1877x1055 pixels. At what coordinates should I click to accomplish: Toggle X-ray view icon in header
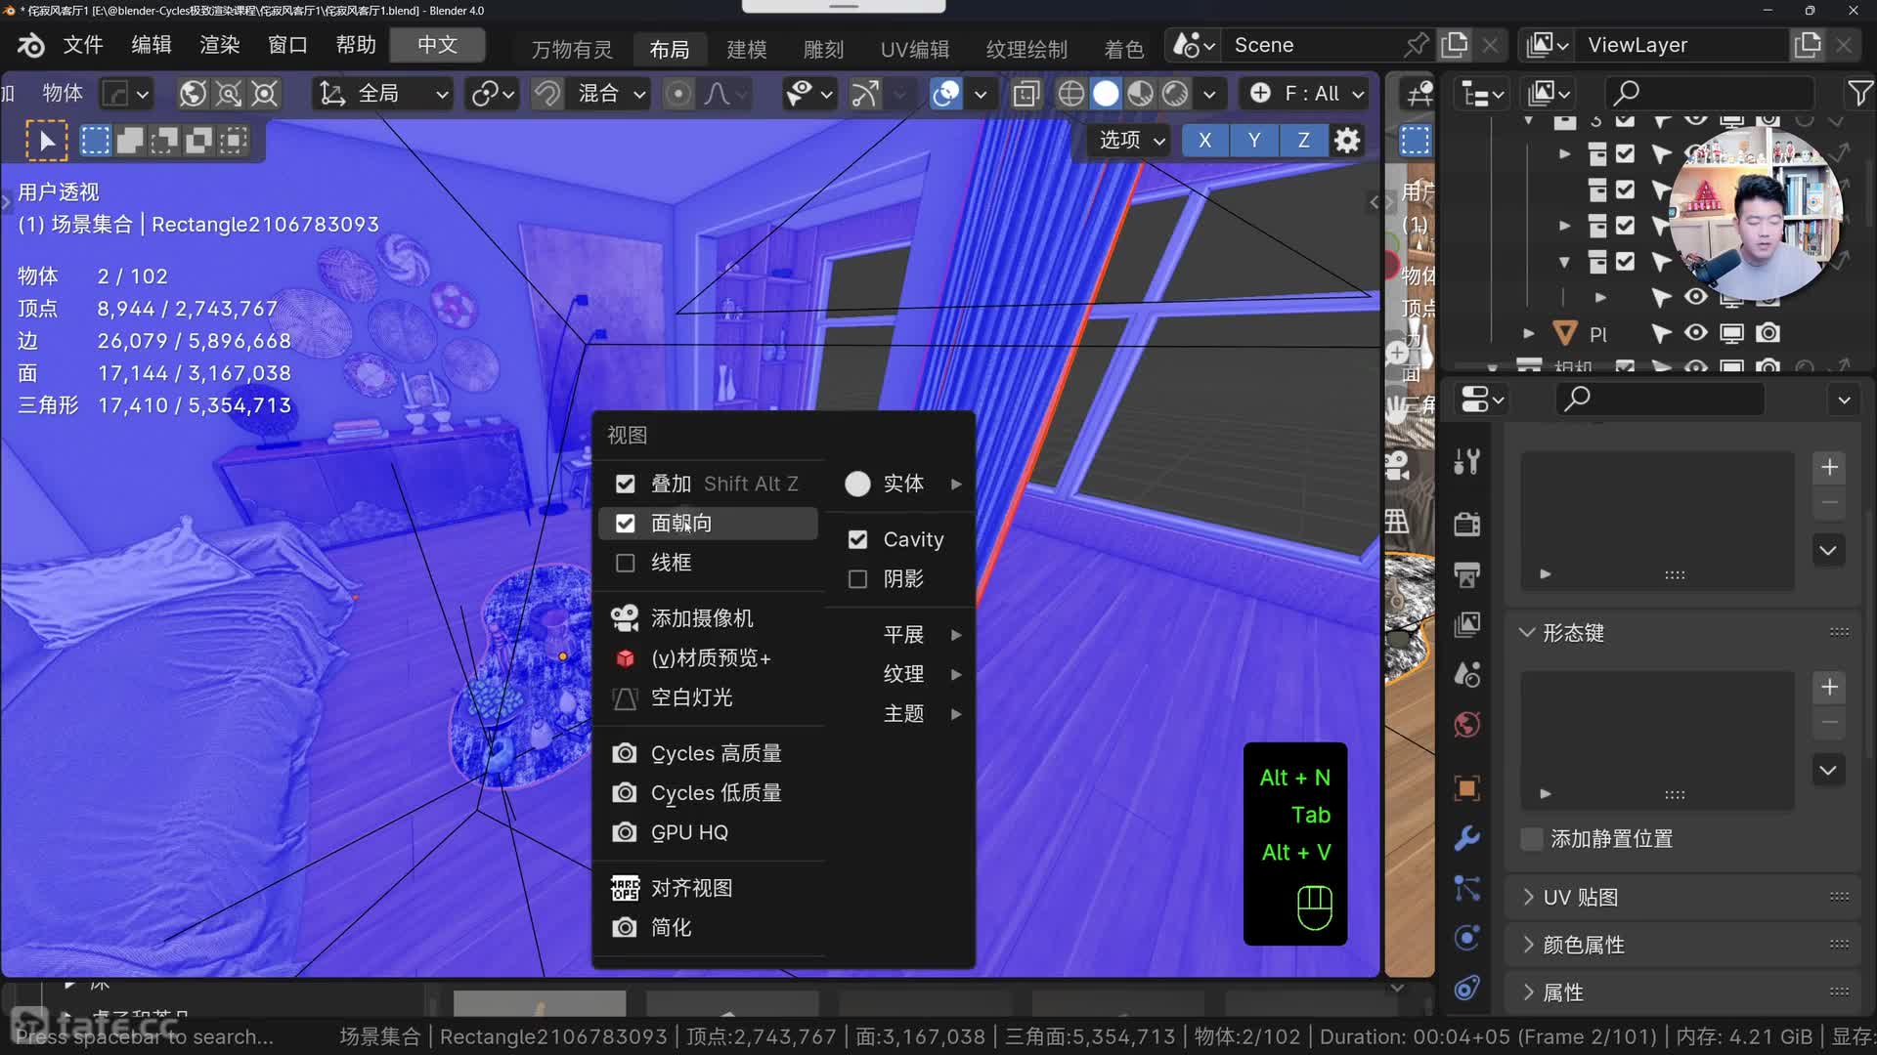(x=1026, y=94)
